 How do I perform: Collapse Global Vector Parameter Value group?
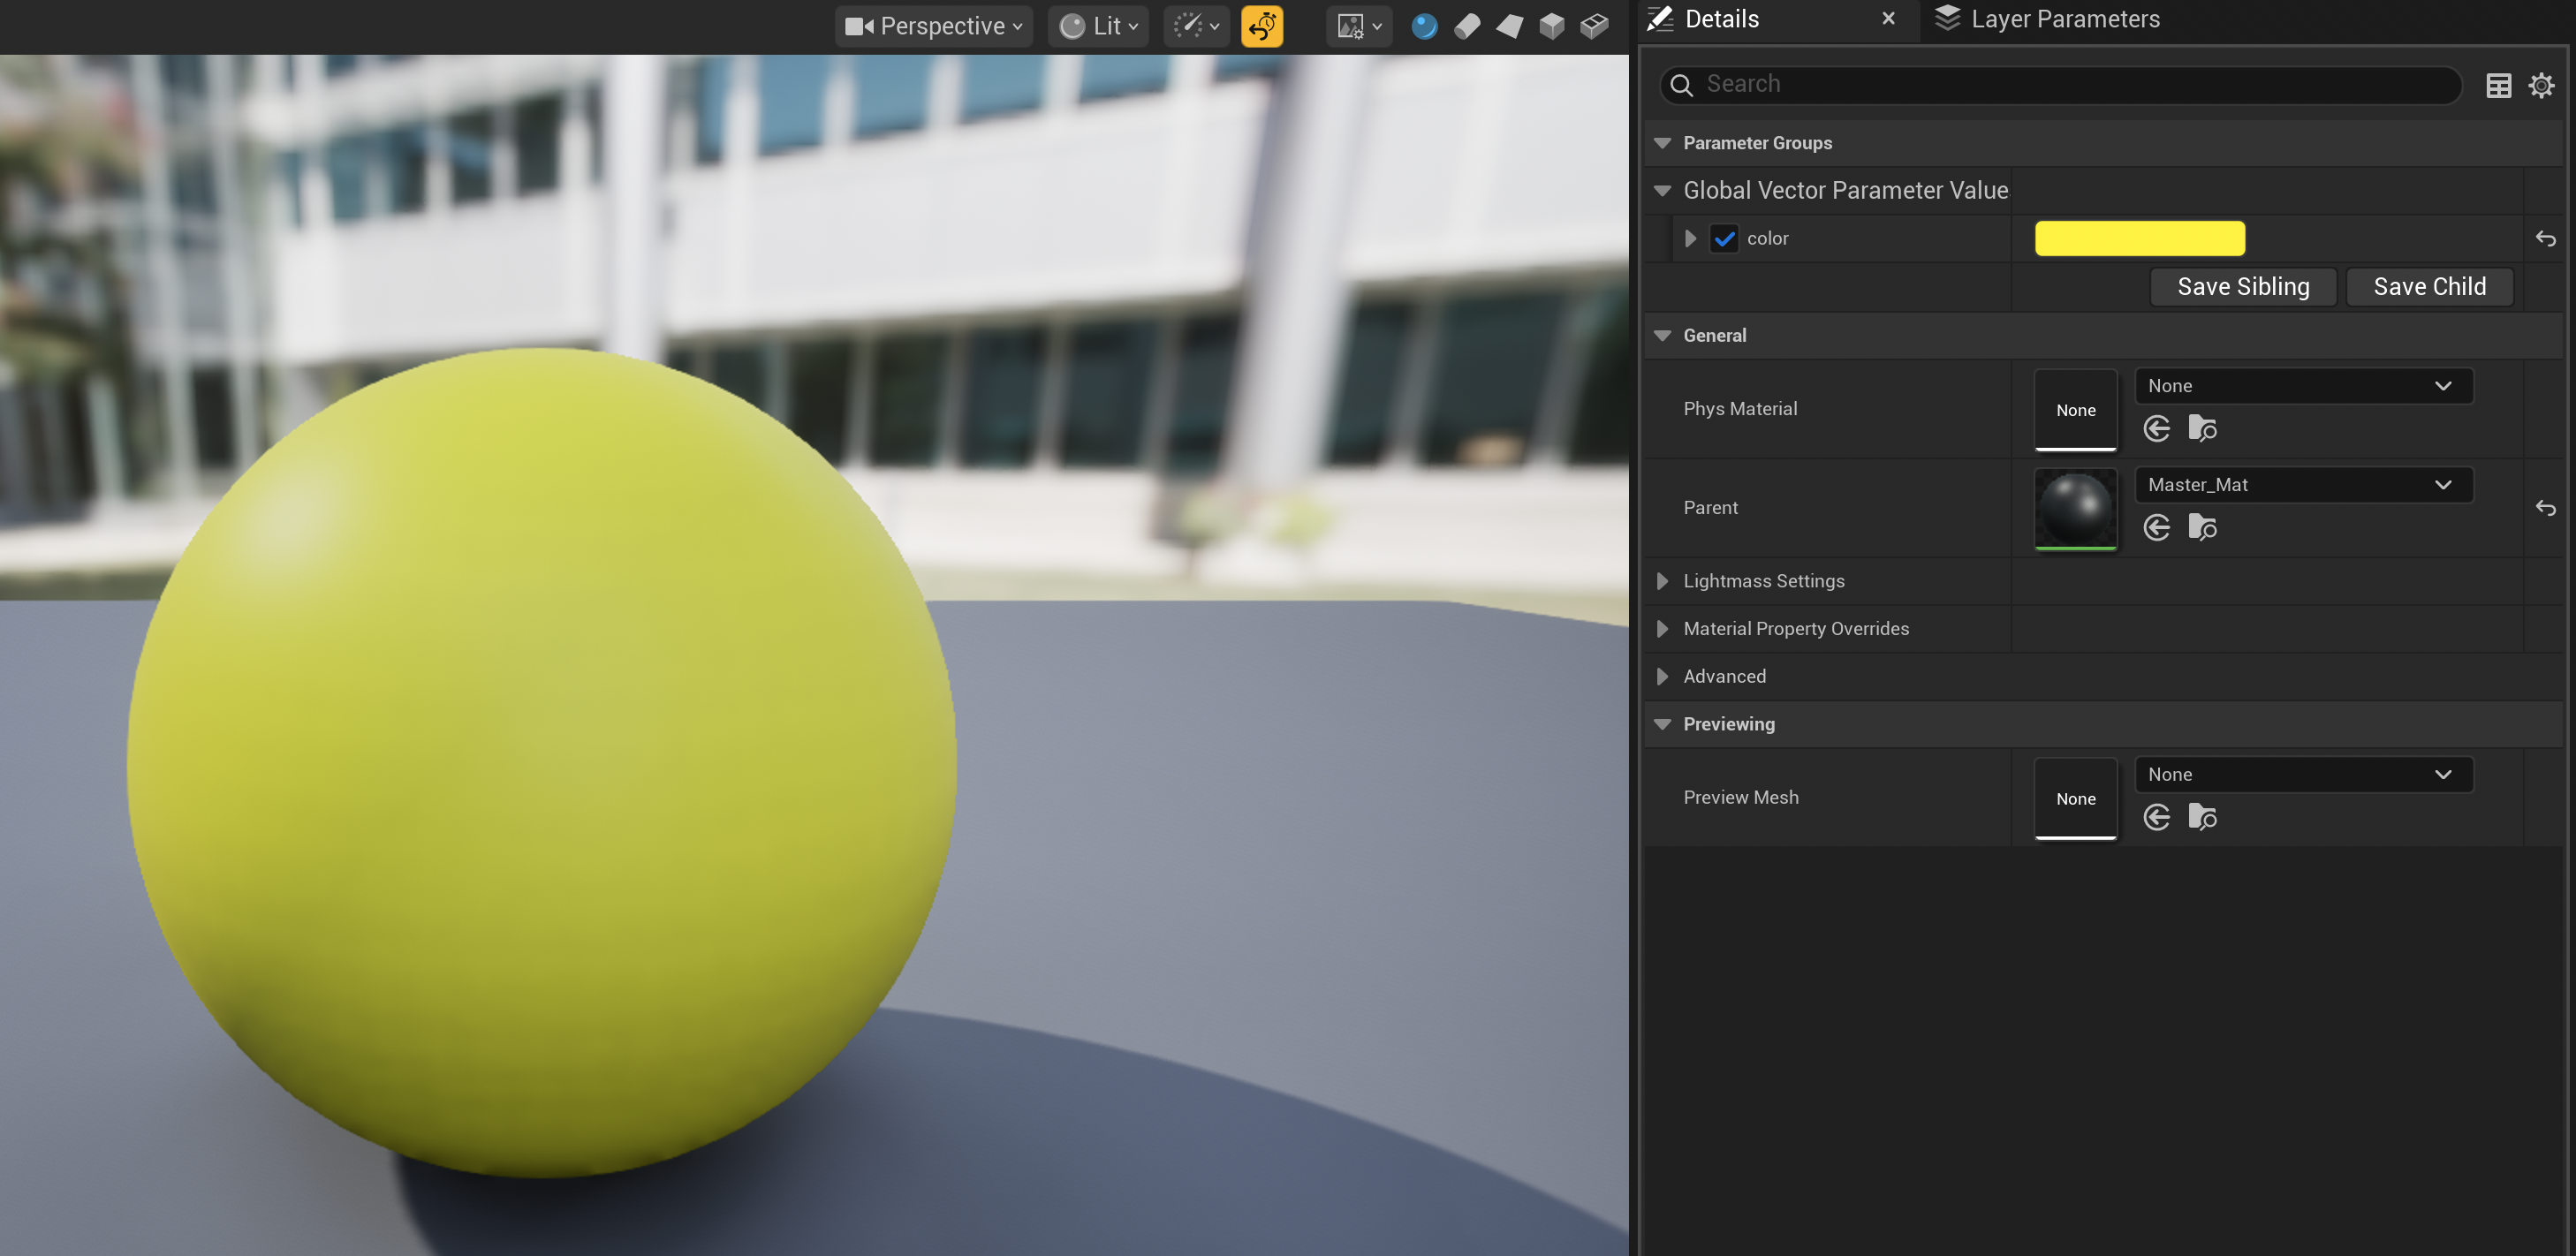[x=1662, y=190]
